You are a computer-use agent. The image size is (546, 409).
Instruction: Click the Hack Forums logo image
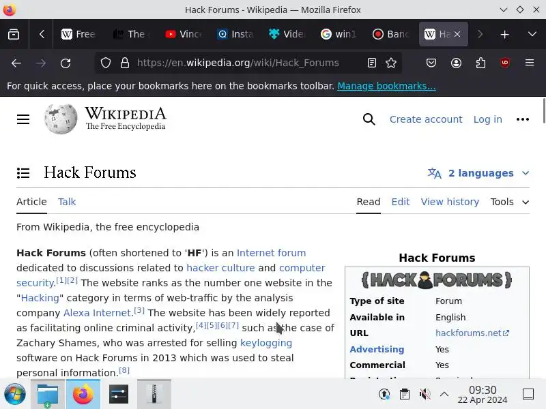coord(437,280)
